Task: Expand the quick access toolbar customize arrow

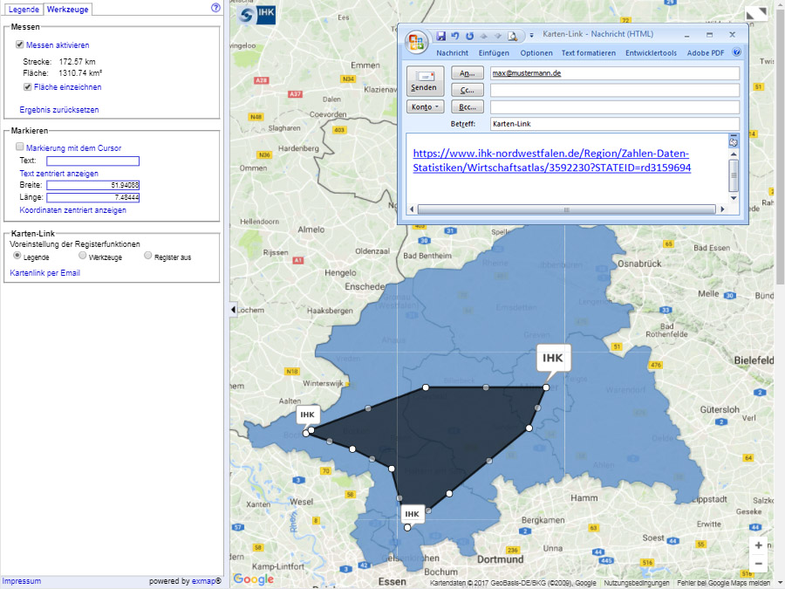Action: [531, 36]
